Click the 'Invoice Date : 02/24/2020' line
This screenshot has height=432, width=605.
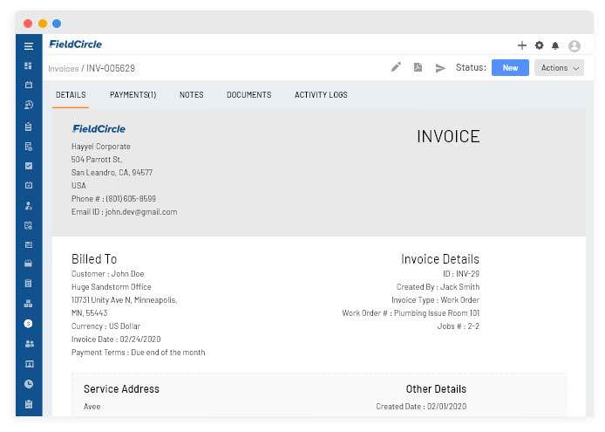[x=116, y=339]
